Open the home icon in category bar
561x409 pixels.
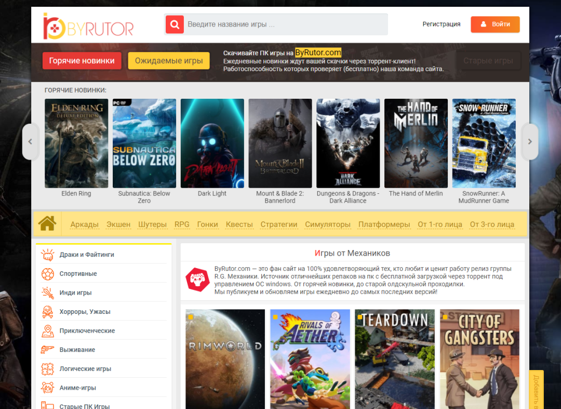(x=47, y=223)
